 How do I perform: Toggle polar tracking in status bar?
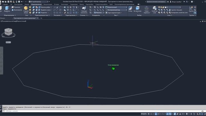[x=159, y=114]
